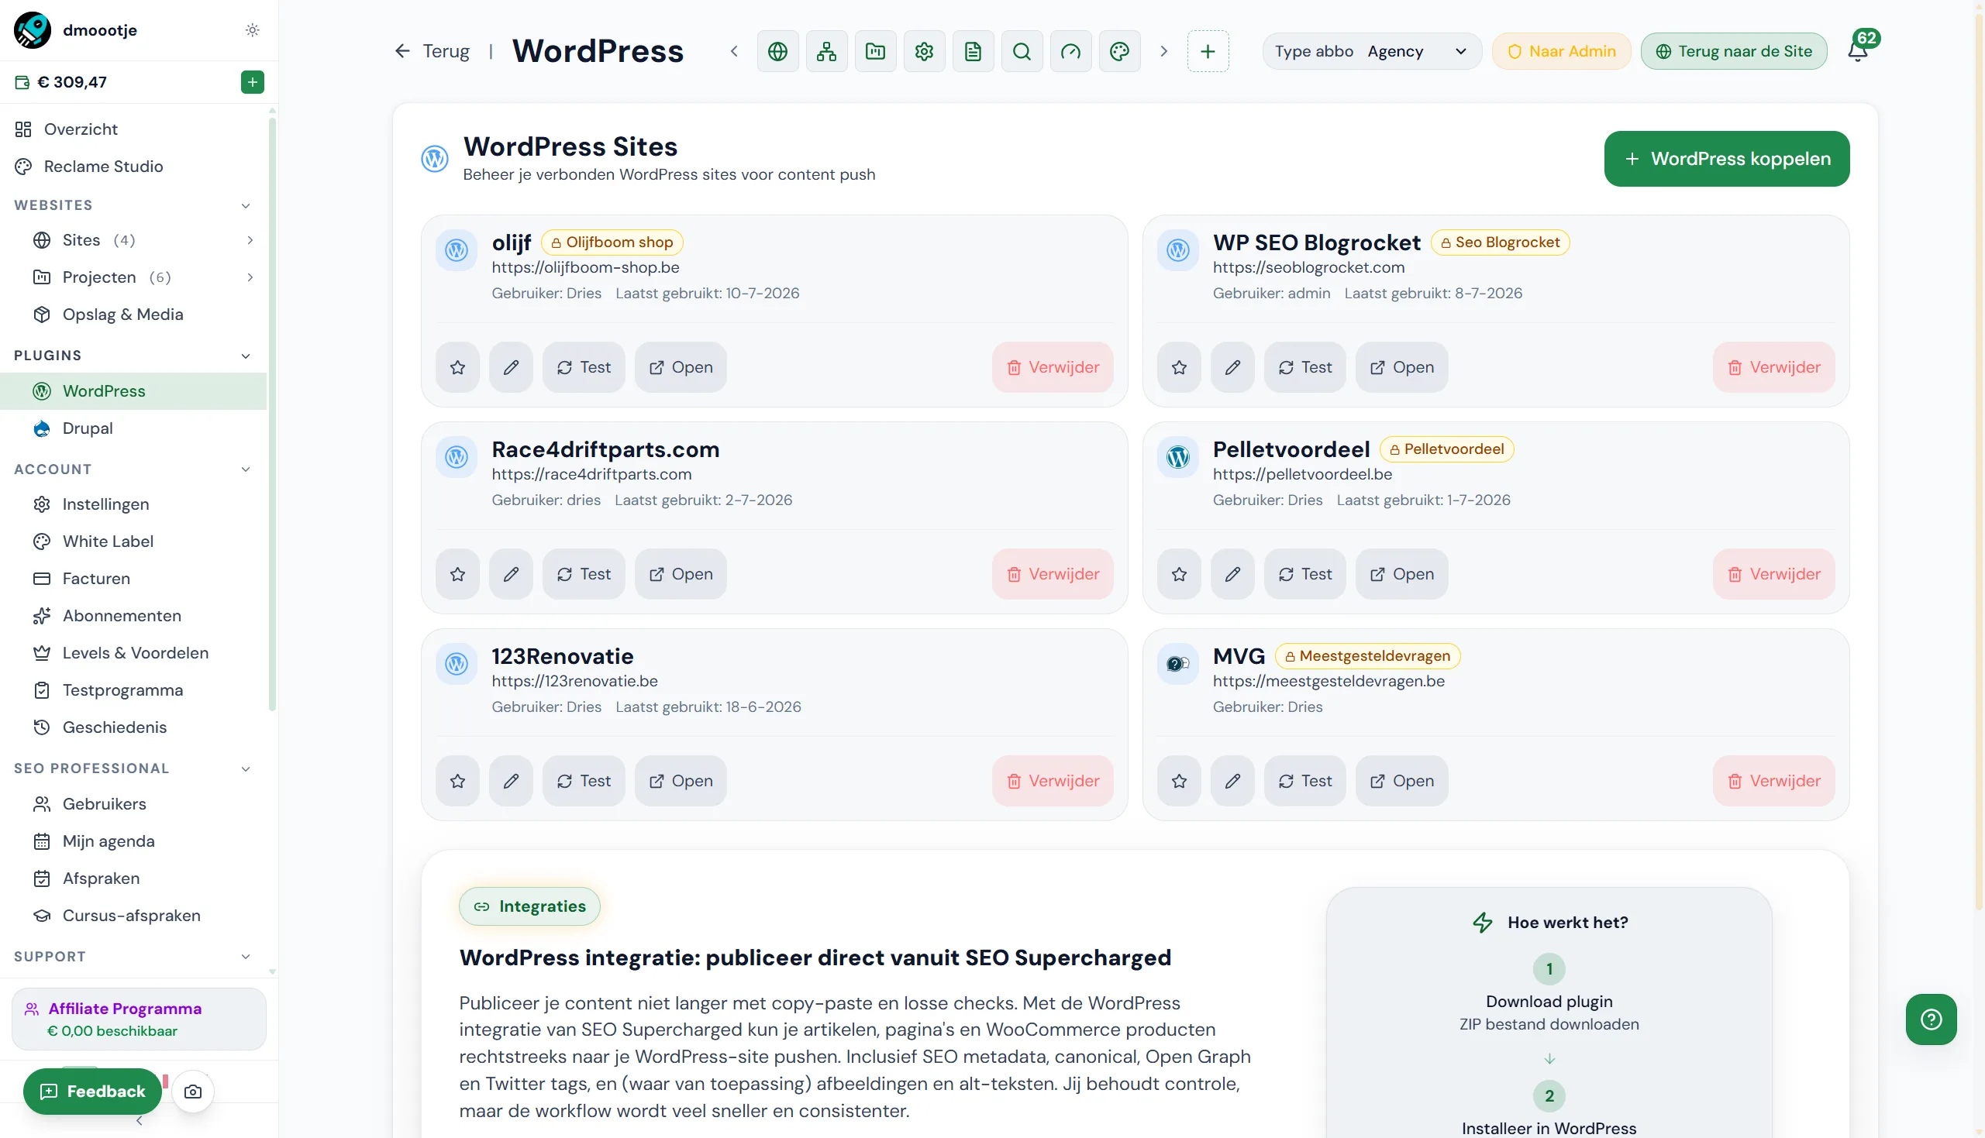Open the search magnifier toolbar icon

(1022, 52)
